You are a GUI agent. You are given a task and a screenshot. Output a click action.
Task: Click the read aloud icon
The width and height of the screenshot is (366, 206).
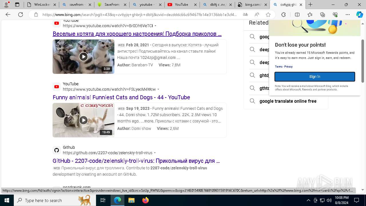257,15
